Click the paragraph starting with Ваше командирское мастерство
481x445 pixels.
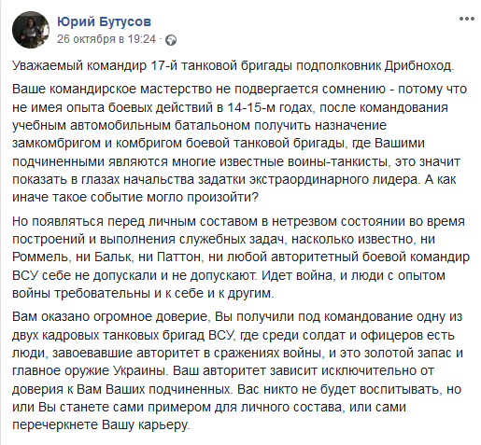click(240, 143)
